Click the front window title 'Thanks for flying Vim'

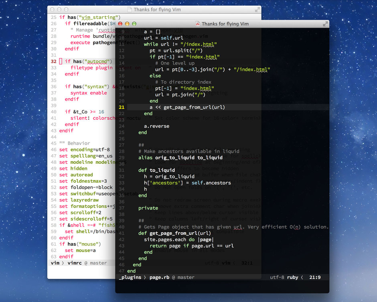click(225, 24)
